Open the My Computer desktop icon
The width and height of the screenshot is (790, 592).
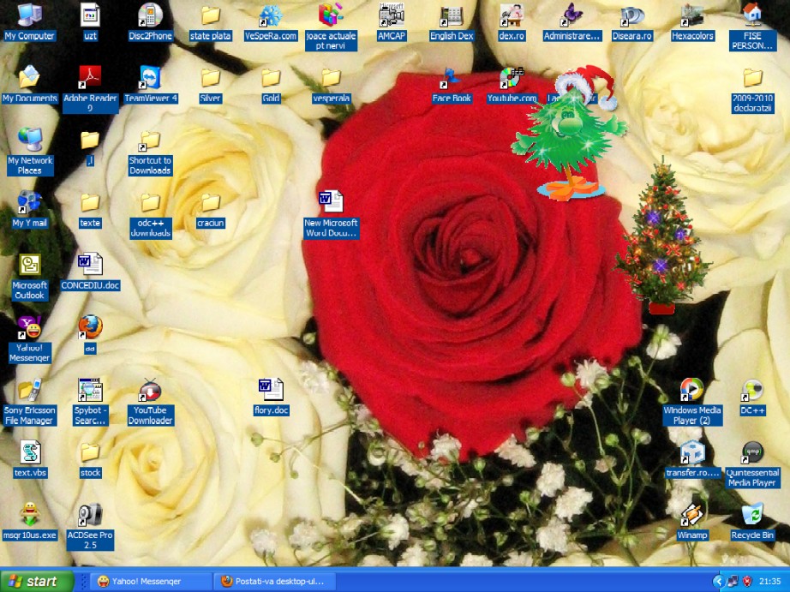click(x=29, y=15)
